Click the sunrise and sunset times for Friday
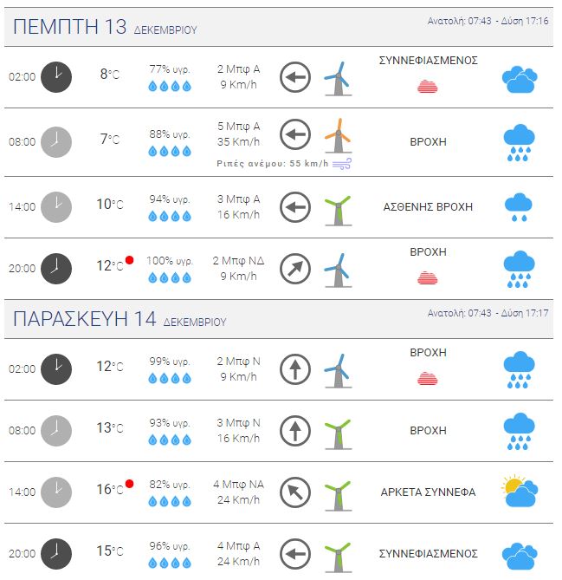 (488, 313)
